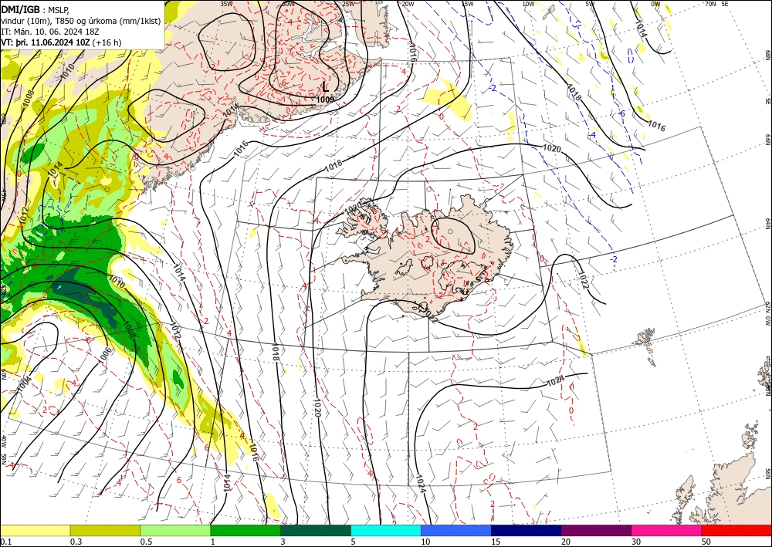Click the '66N' latitude label
This screenshot has width=772, height=547.
tap(767, 140)
